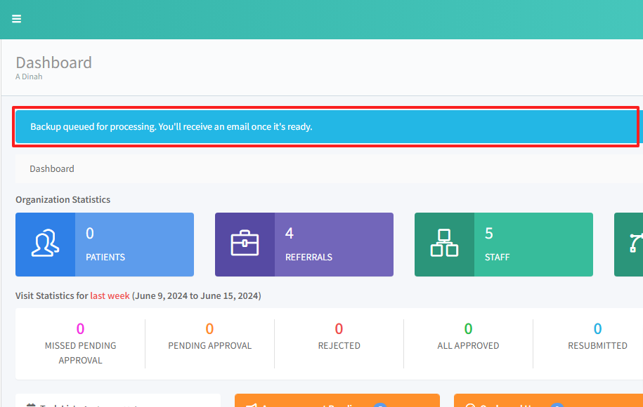Click the Referrals count number 4
Viewport: 643px width, 407px height.
[x=290, y=234]
